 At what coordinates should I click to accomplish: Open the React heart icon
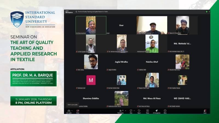[139, 111]
